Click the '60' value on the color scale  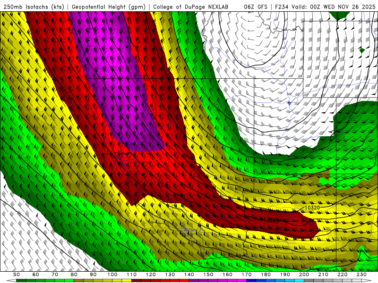pos(35,275)
